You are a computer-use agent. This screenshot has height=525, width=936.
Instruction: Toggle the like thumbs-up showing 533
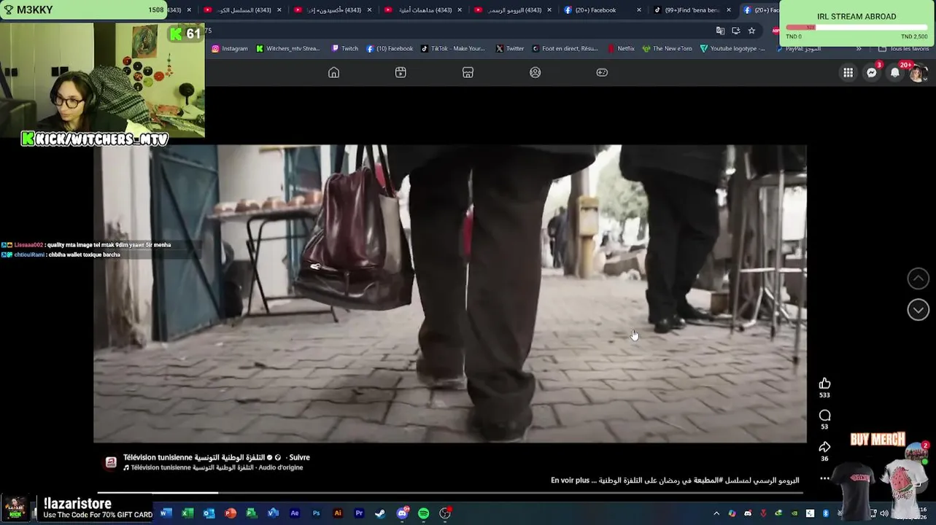tap(824, 384)
